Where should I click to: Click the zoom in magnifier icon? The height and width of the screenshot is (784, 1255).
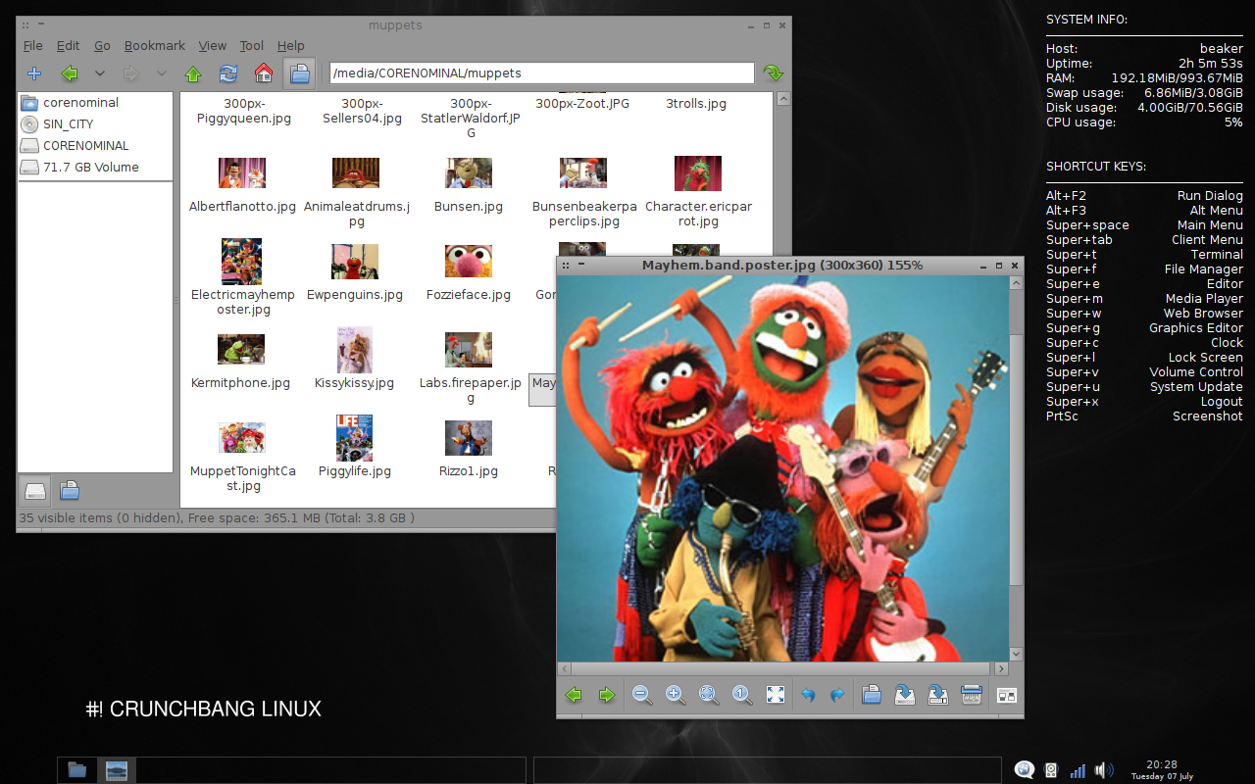click(x=675, y=695)
